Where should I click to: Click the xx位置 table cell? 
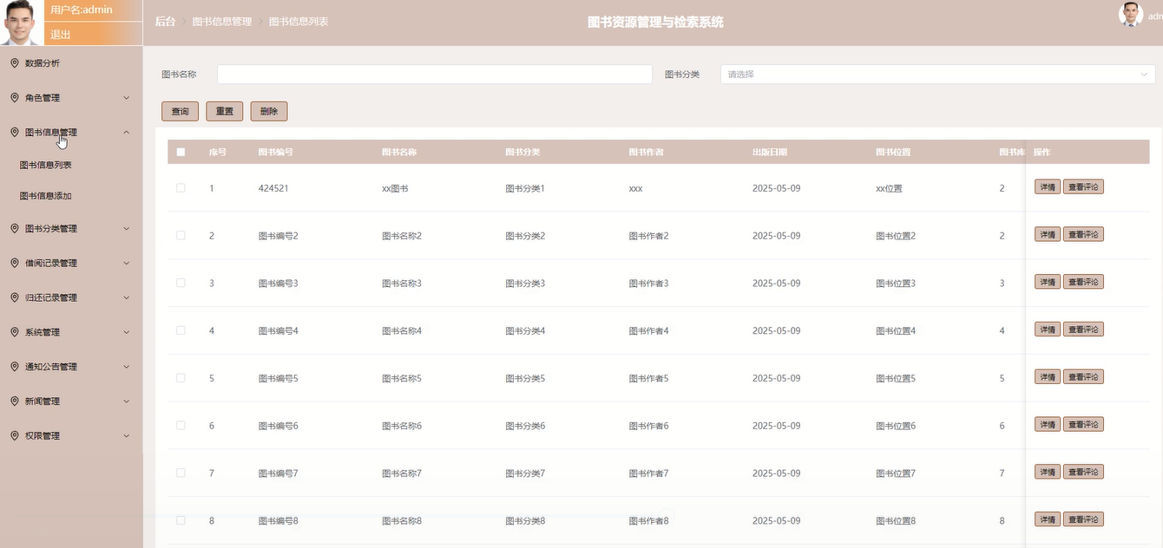(x=890, y=188)
